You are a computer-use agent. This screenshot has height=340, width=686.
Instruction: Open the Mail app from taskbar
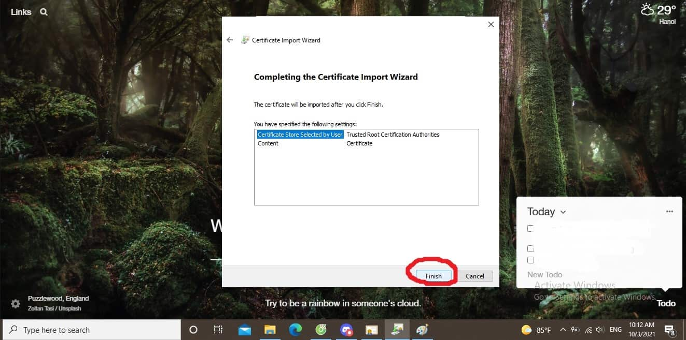click(245, 330)
